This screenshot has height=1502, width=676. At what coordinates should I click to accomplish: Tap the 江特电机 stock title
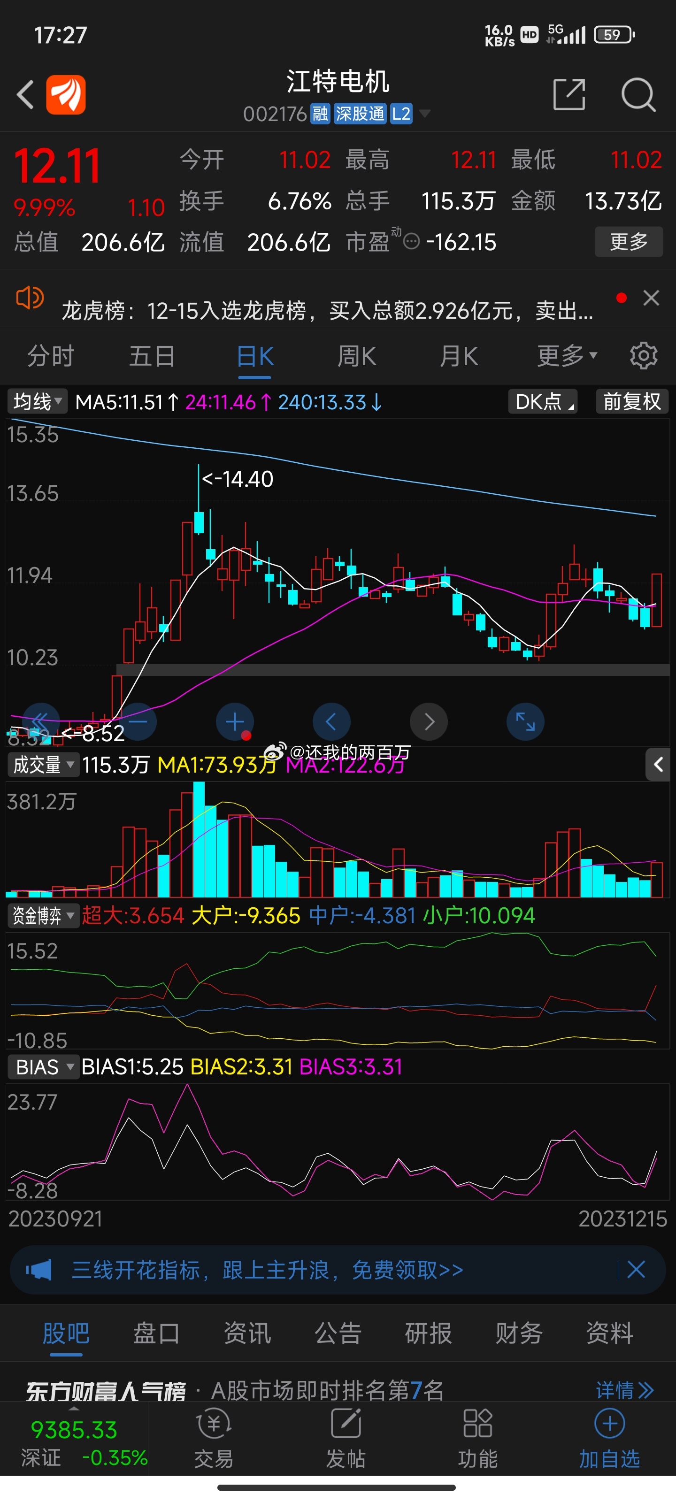pyautogui.click(x=338, y=81)
